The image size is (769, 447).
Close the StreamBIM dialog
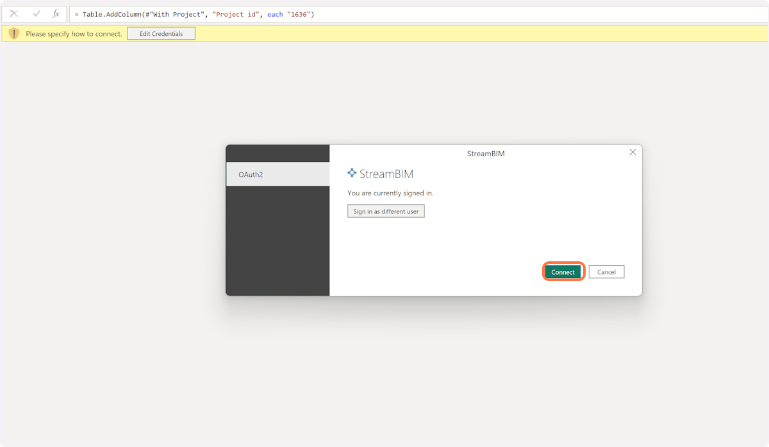(633, 152)
